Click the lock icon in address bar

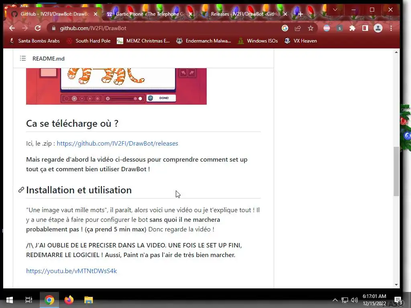click(54, 28)
